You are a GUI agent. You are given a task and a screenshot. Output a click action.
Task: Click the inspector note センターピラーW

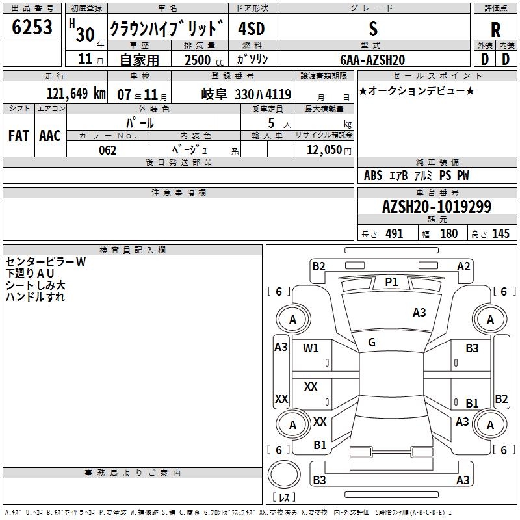[45, 262]
